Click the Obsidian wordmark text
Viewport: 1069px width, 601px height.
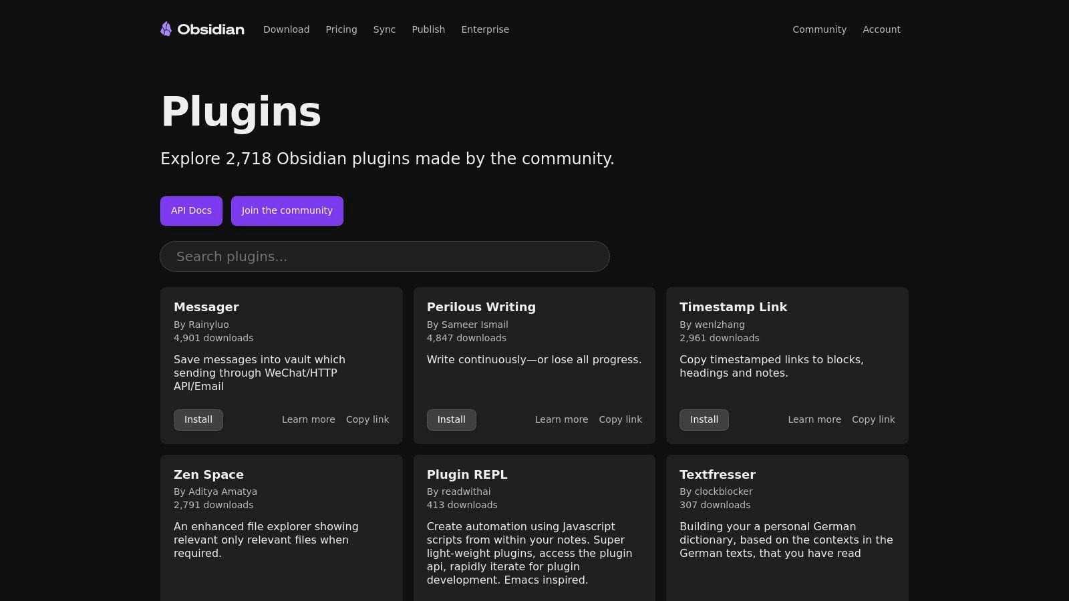pos(211,29)
